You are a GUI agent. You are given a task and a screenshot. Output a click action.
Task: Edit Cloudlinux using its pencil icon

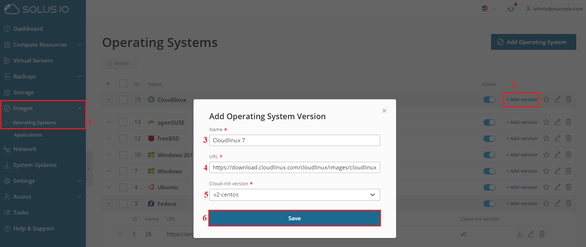tap(557, 99)
